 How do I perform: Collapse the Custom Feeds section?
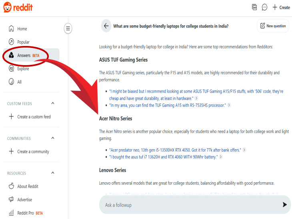53,104
